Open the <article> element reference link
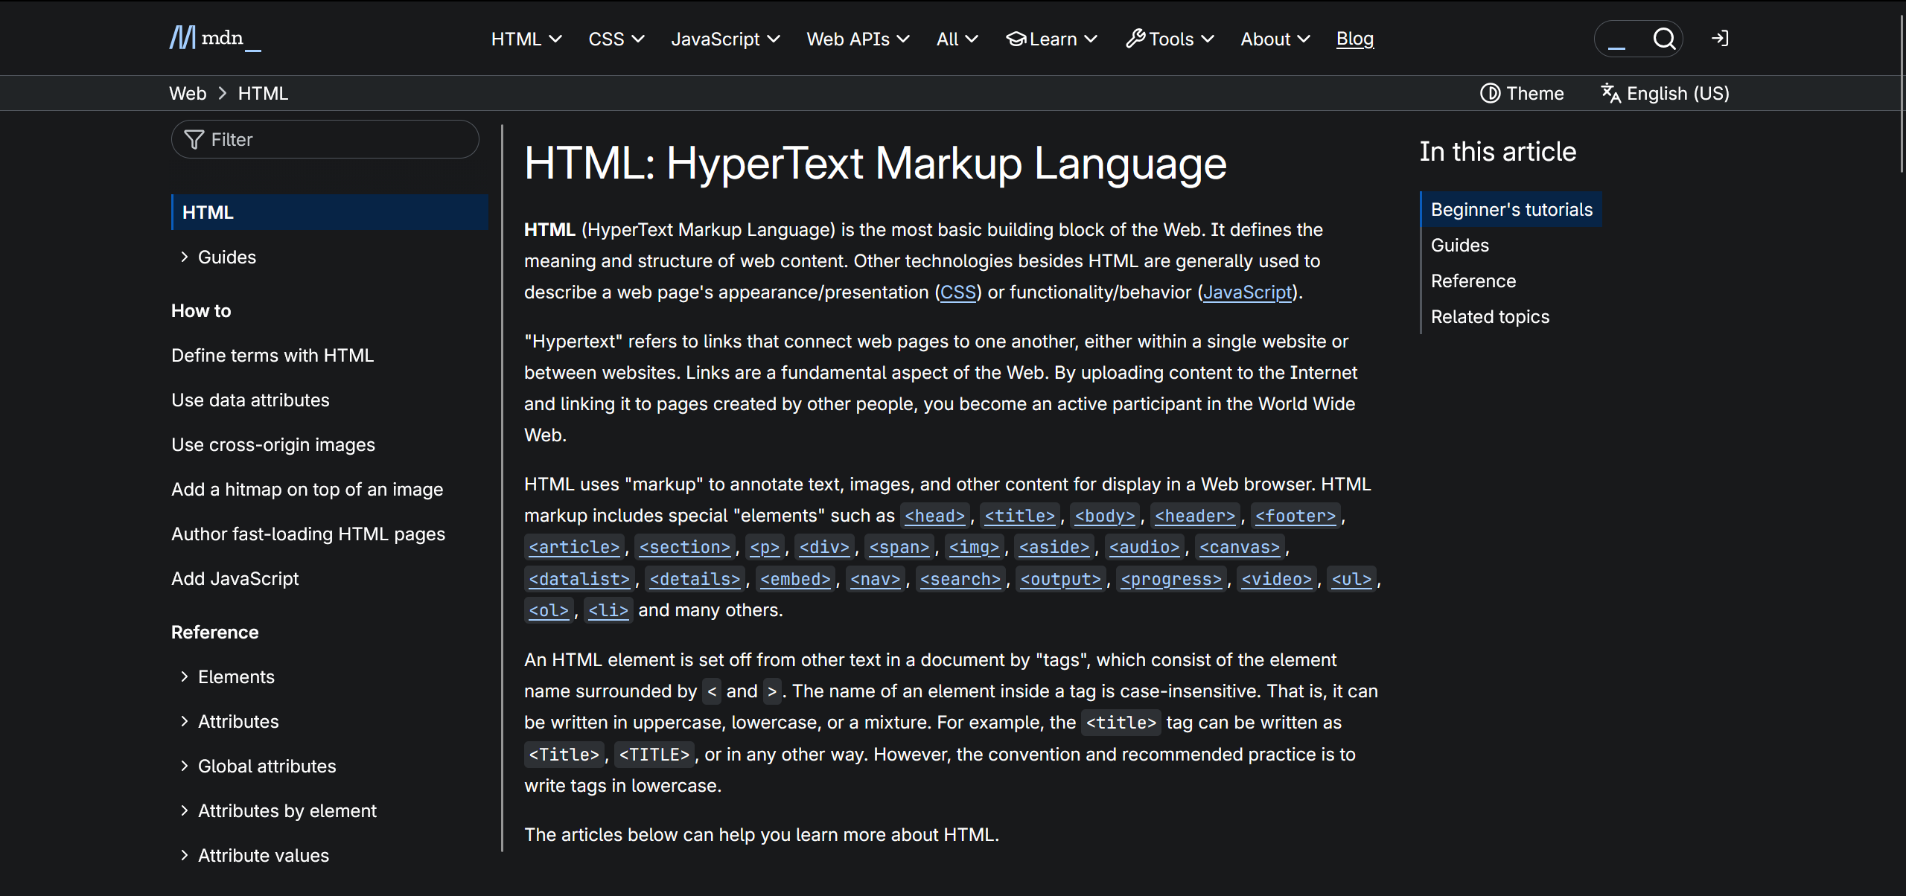This screenshot has width=1906, height=896. (573, 547)
